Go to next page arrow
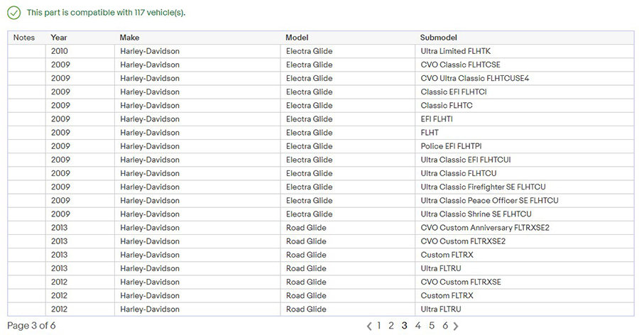The height and width of the screenshot is (335, 639). [456, 326]
